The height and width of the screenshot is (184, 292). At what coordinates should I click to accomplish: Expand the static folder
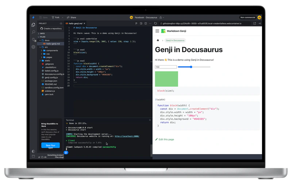[x=51, y=60]
